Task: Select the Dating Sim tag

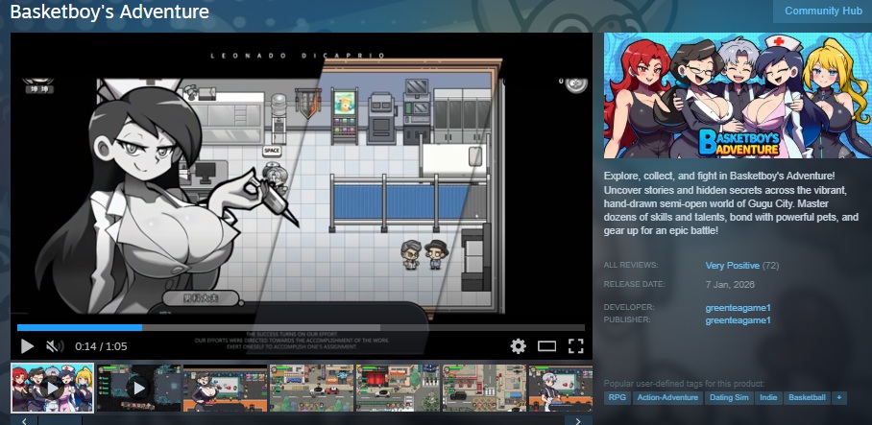Action: (729, 398)
